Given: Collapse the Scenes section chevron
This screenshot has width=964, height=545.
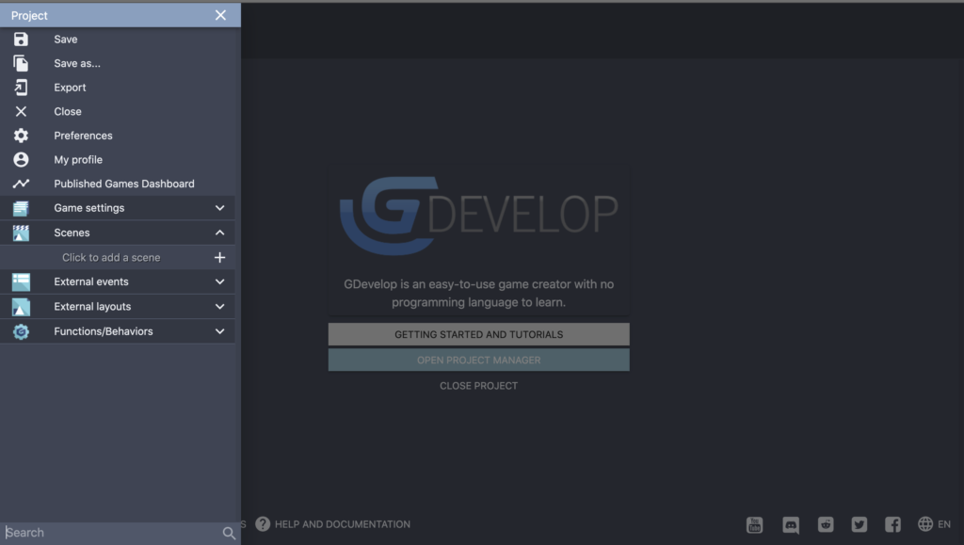Looking at the screenshot, I should pos(219,232).
